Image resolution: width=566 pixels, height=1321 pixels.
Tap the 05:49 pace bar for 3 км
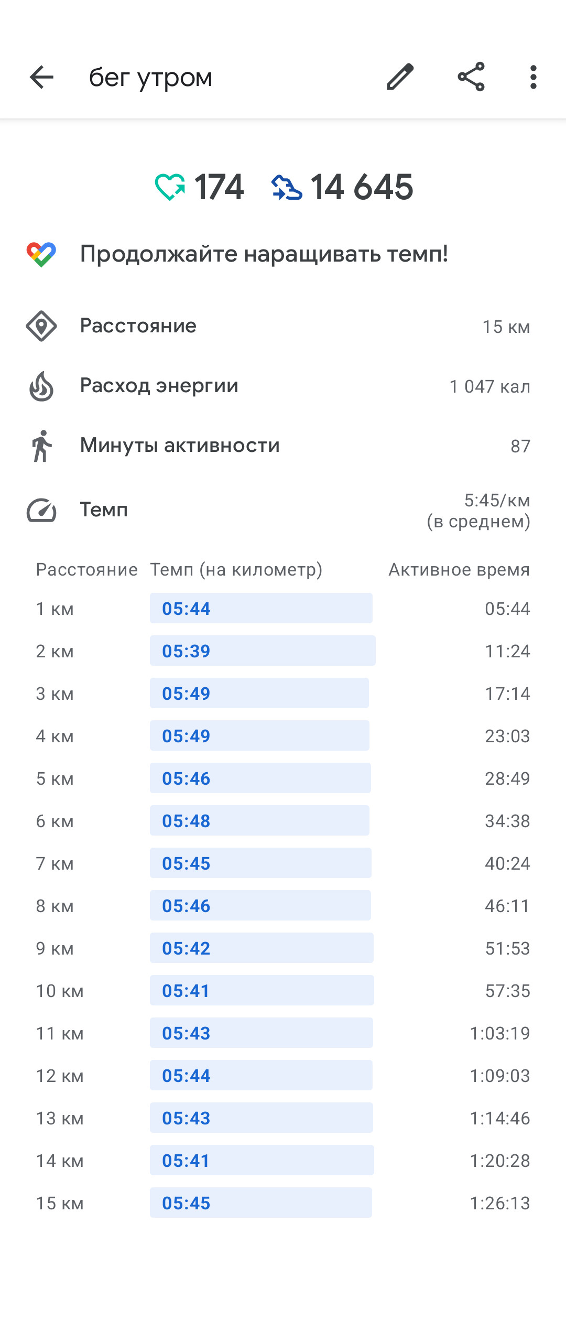coord(259,693)
